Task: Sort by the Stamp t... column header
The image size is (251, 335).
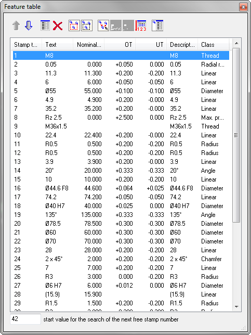Action: tap(26, 45)
